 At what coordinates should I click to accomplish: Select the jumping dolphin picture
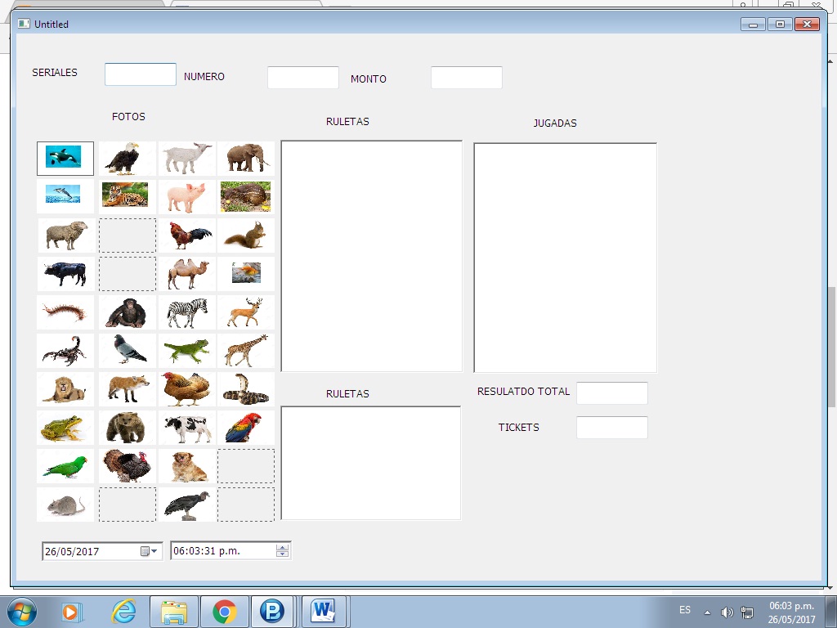65,196
